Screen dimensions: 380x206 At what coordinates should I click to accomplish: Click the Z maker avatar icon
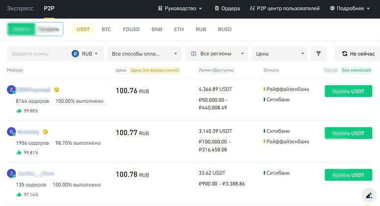[x=11, y=90]
